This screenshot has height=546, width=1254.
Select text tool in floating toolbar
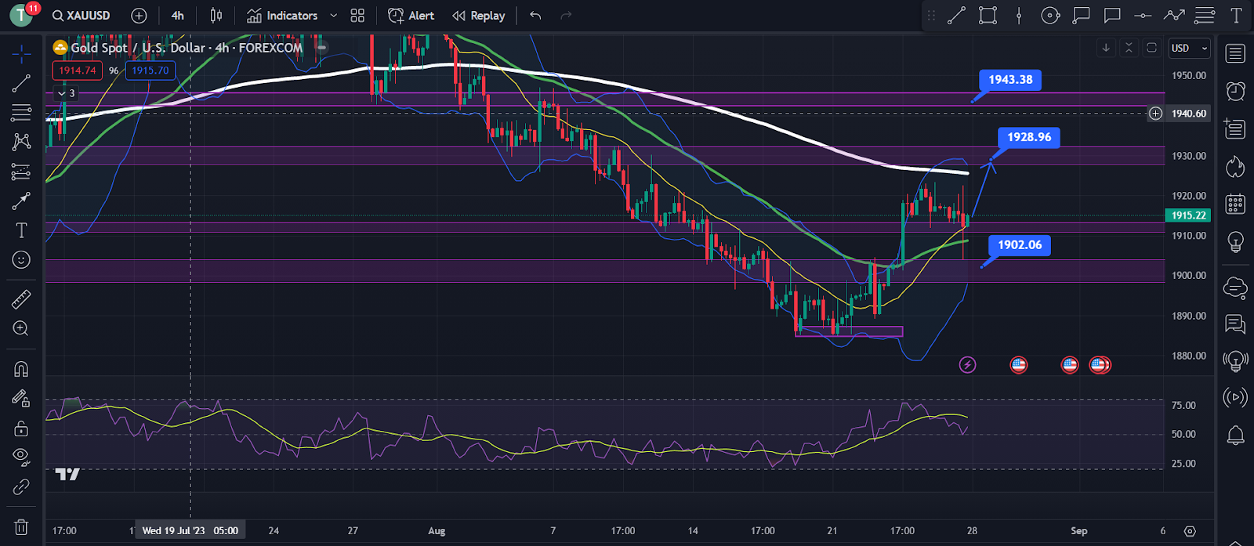tap(1236, 16)
